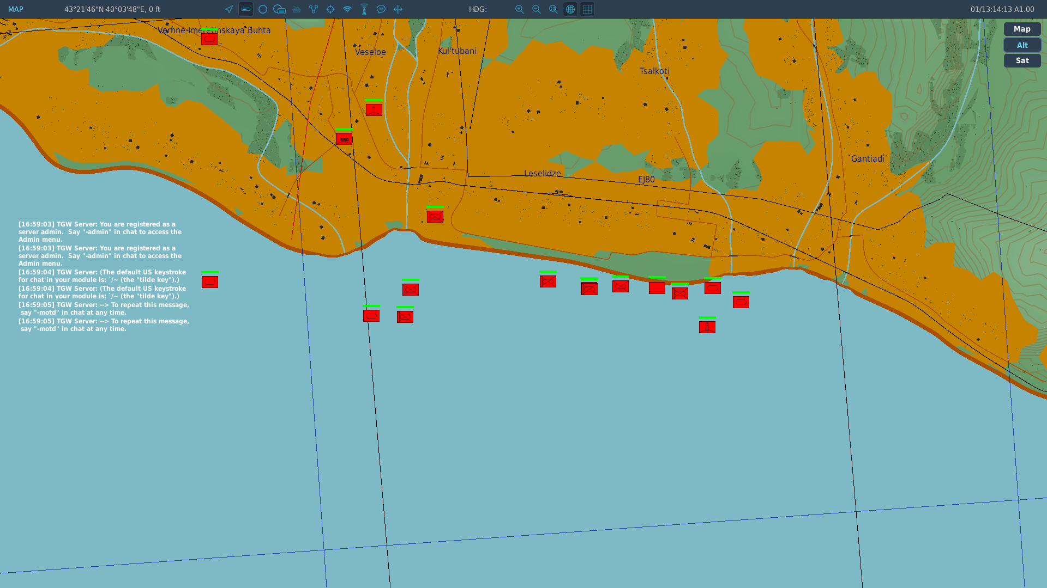This screenshot has height=588, width=1047.
Task: Click the HDG: heading readout
Action: pos(478,9)
